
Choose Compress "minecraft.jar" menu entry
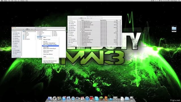click(49, 43)
